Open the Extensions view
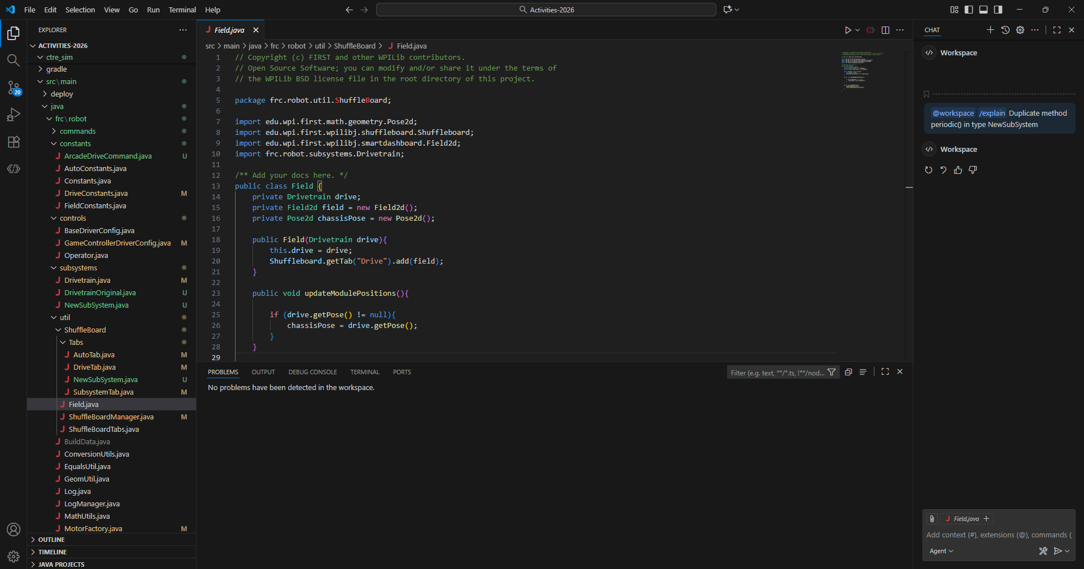 click(14, 142)
